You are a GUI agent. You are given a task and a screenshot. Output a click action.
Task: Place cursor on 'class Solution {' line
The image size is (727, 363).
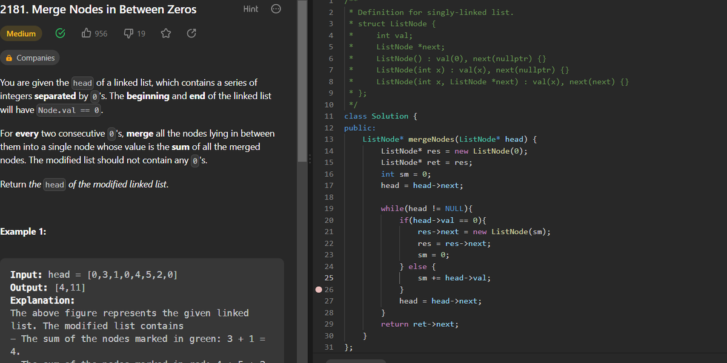(x=380, y=116)
